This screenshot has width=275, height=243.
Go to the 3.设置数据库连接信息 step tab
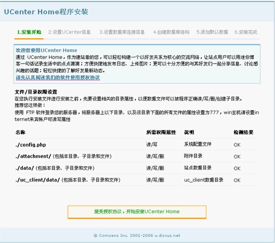pyautogui.click(x=122, y=32)
